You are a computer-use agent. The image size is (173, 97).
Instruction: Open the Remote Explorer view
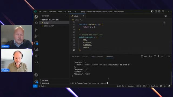click(x=36, y=49)
